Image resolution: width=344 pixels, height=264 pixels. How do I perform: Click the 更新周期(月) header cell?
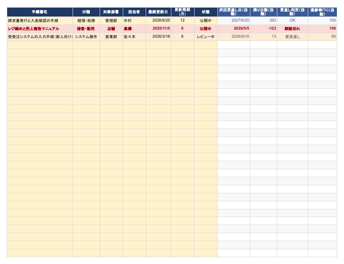(182, 12)
